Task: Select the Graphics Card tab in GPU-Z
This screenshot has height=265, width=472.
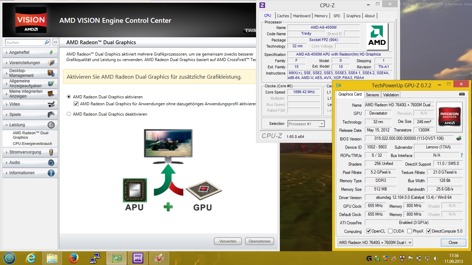Action: click(350, 94)
